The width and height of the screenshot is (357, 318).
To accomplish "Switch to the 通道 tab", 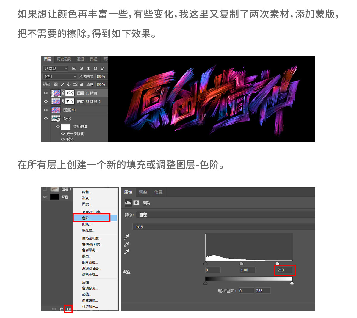I will pyautogui.click(x=81, y=59).
